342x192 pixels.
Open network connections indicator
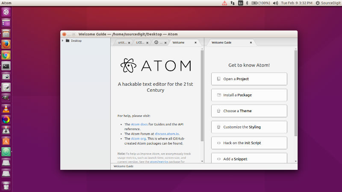click(233, 3)
